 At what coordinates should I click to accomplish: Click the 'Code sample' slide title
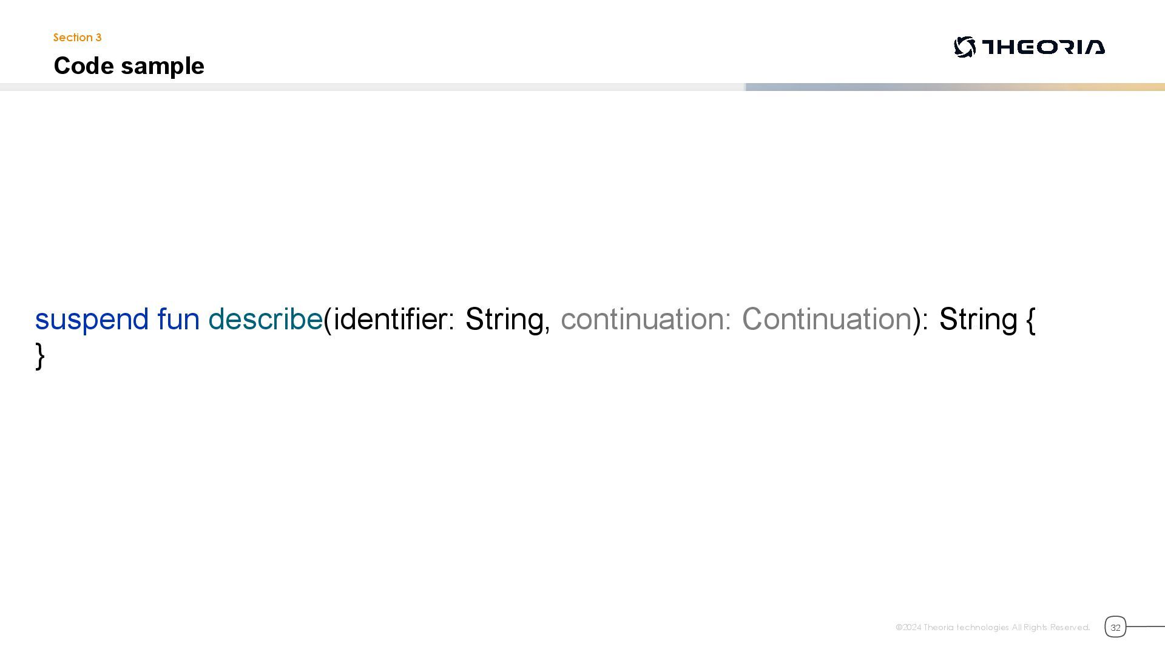129,65
